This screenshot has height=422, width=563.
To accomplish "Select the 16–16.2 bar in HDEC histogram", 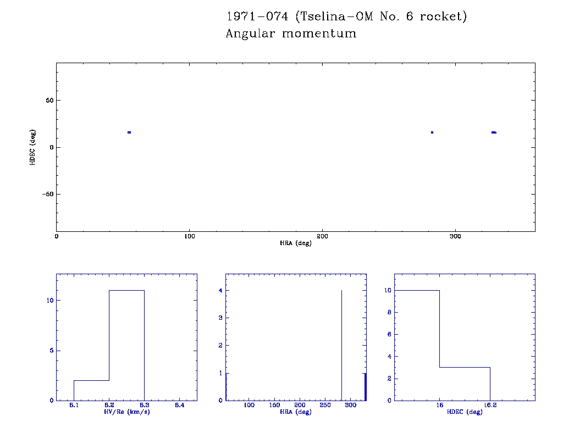I will coord(465,384).
